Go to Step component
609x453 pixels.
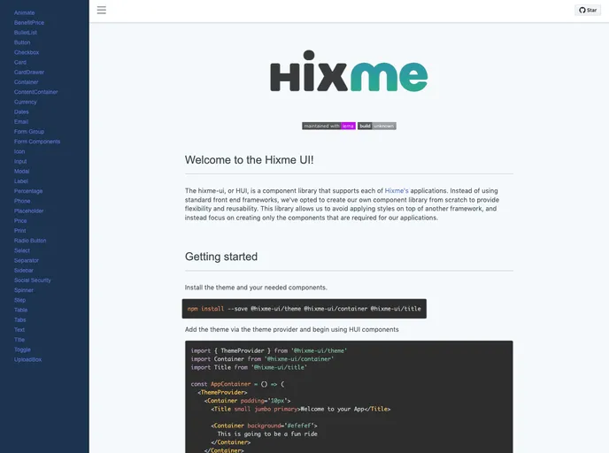pos(19,300)
